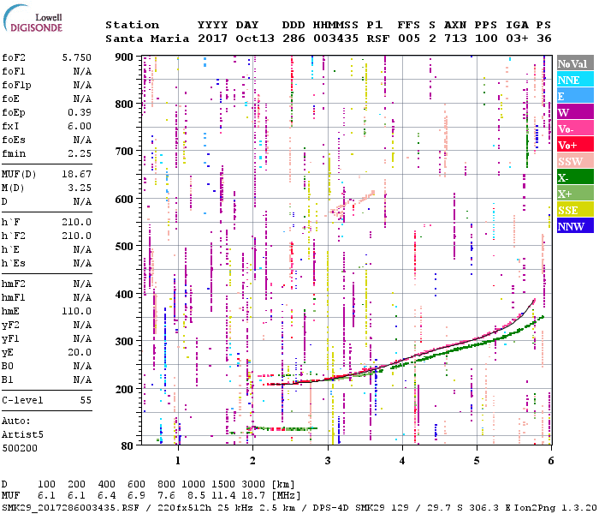
Task: Click the fmin value 2.25
Action: [x=80, y=153]
